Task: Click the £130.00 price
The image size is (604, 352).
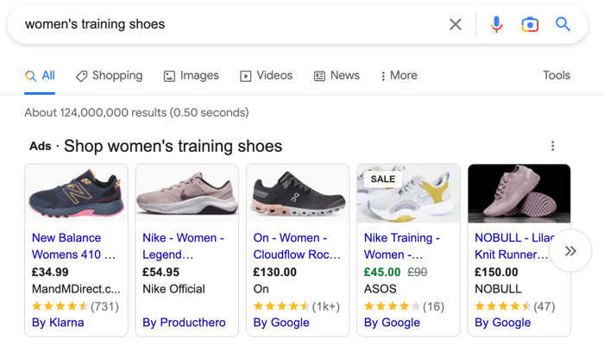Action: click(x=275, y=272)
